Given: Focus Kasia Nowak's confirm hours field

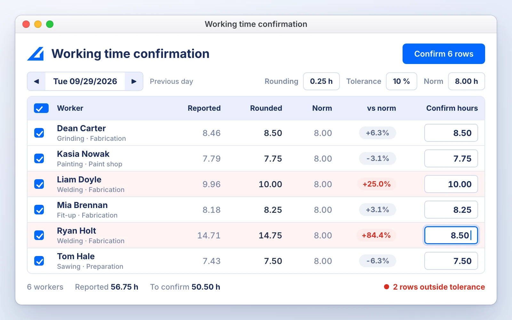Looking at the screenshot, I should click(451, 158).
